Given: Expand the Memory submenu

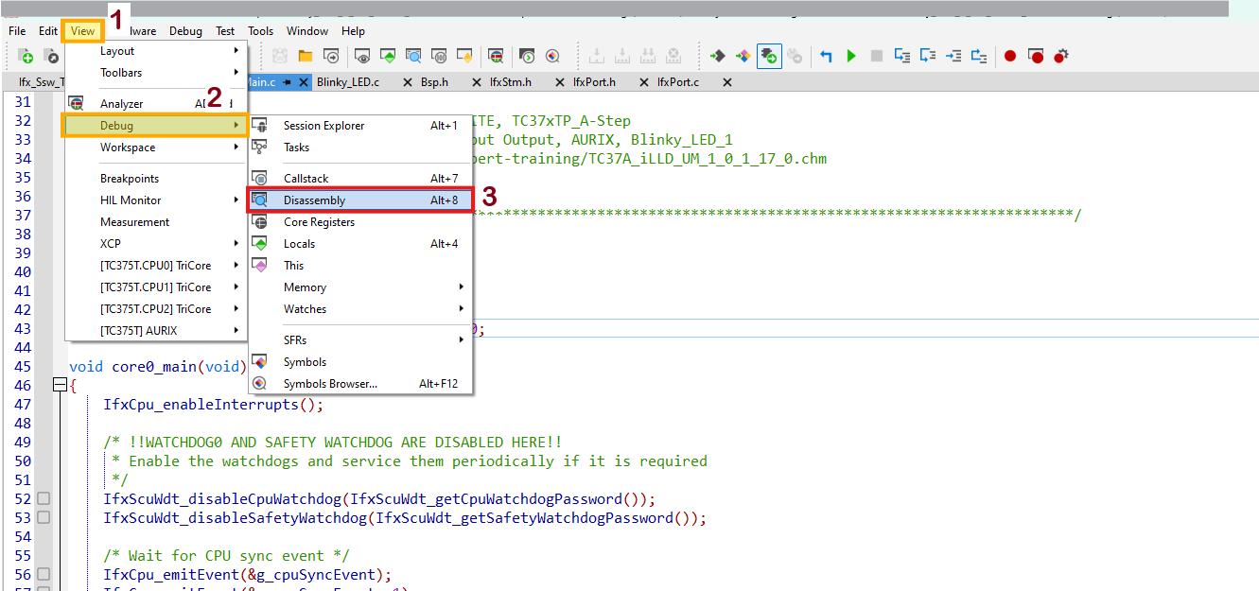Looking at the screenshot, I should pyautogui.click(x=303, y=287).
